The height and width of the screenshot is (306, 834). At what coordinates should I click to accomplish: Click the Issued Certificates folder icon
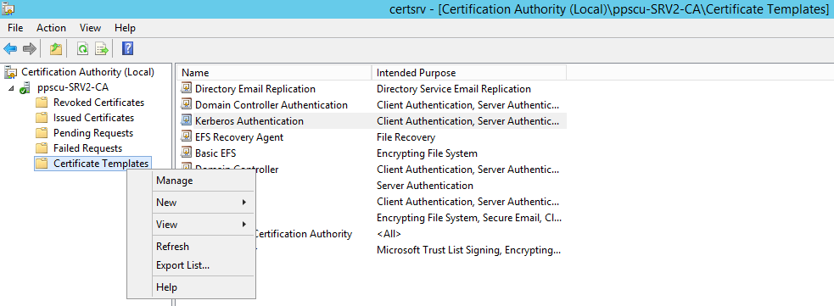click(42, 118)
